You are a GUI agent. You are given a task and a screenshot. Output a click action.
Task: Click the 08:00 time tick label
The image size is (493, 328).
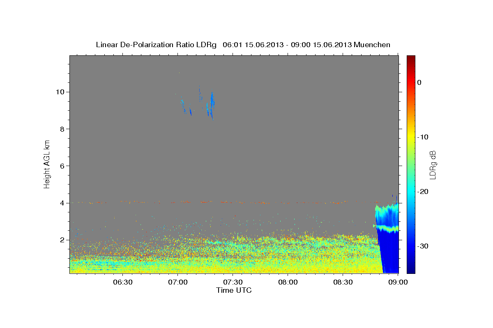tap(288, 282)
